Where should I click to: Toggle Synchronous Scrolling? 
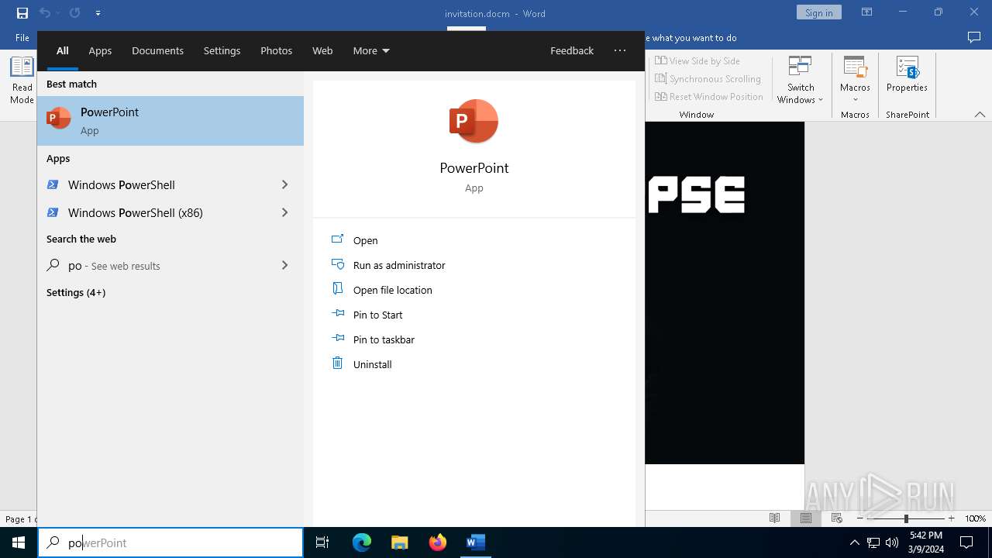coord(708,78)
